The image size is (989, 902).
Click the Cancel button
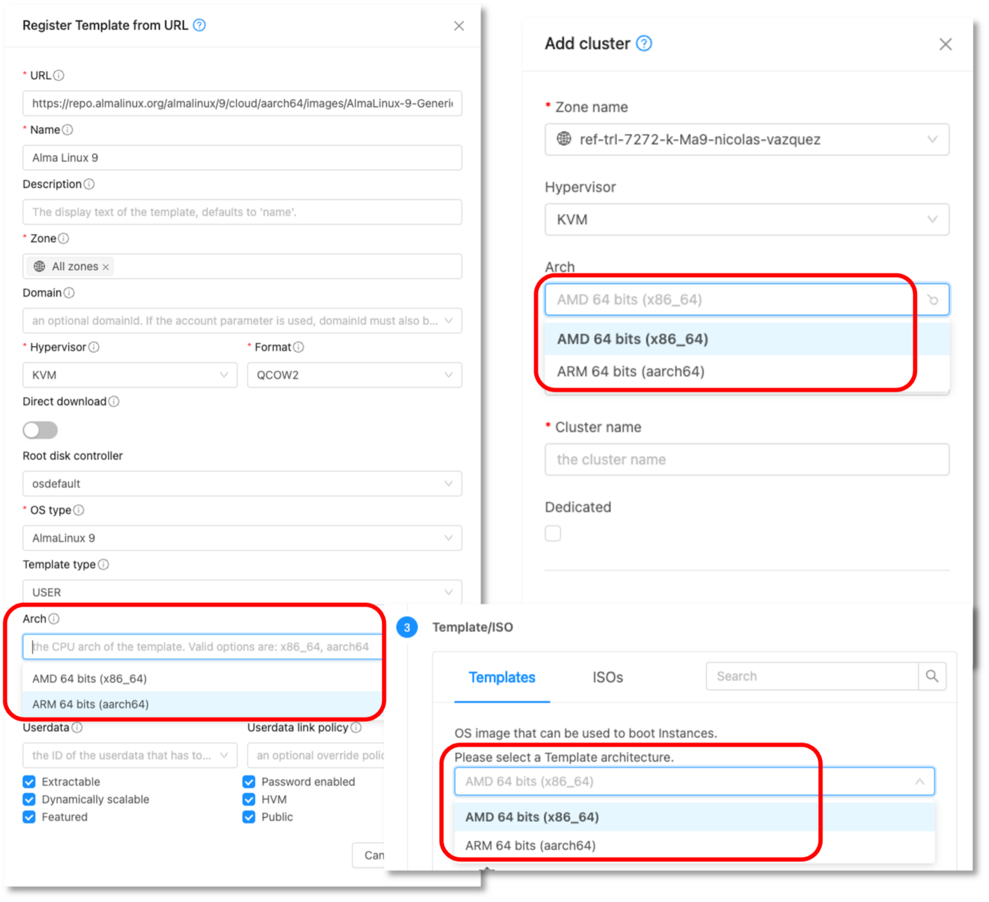[373, 855]
